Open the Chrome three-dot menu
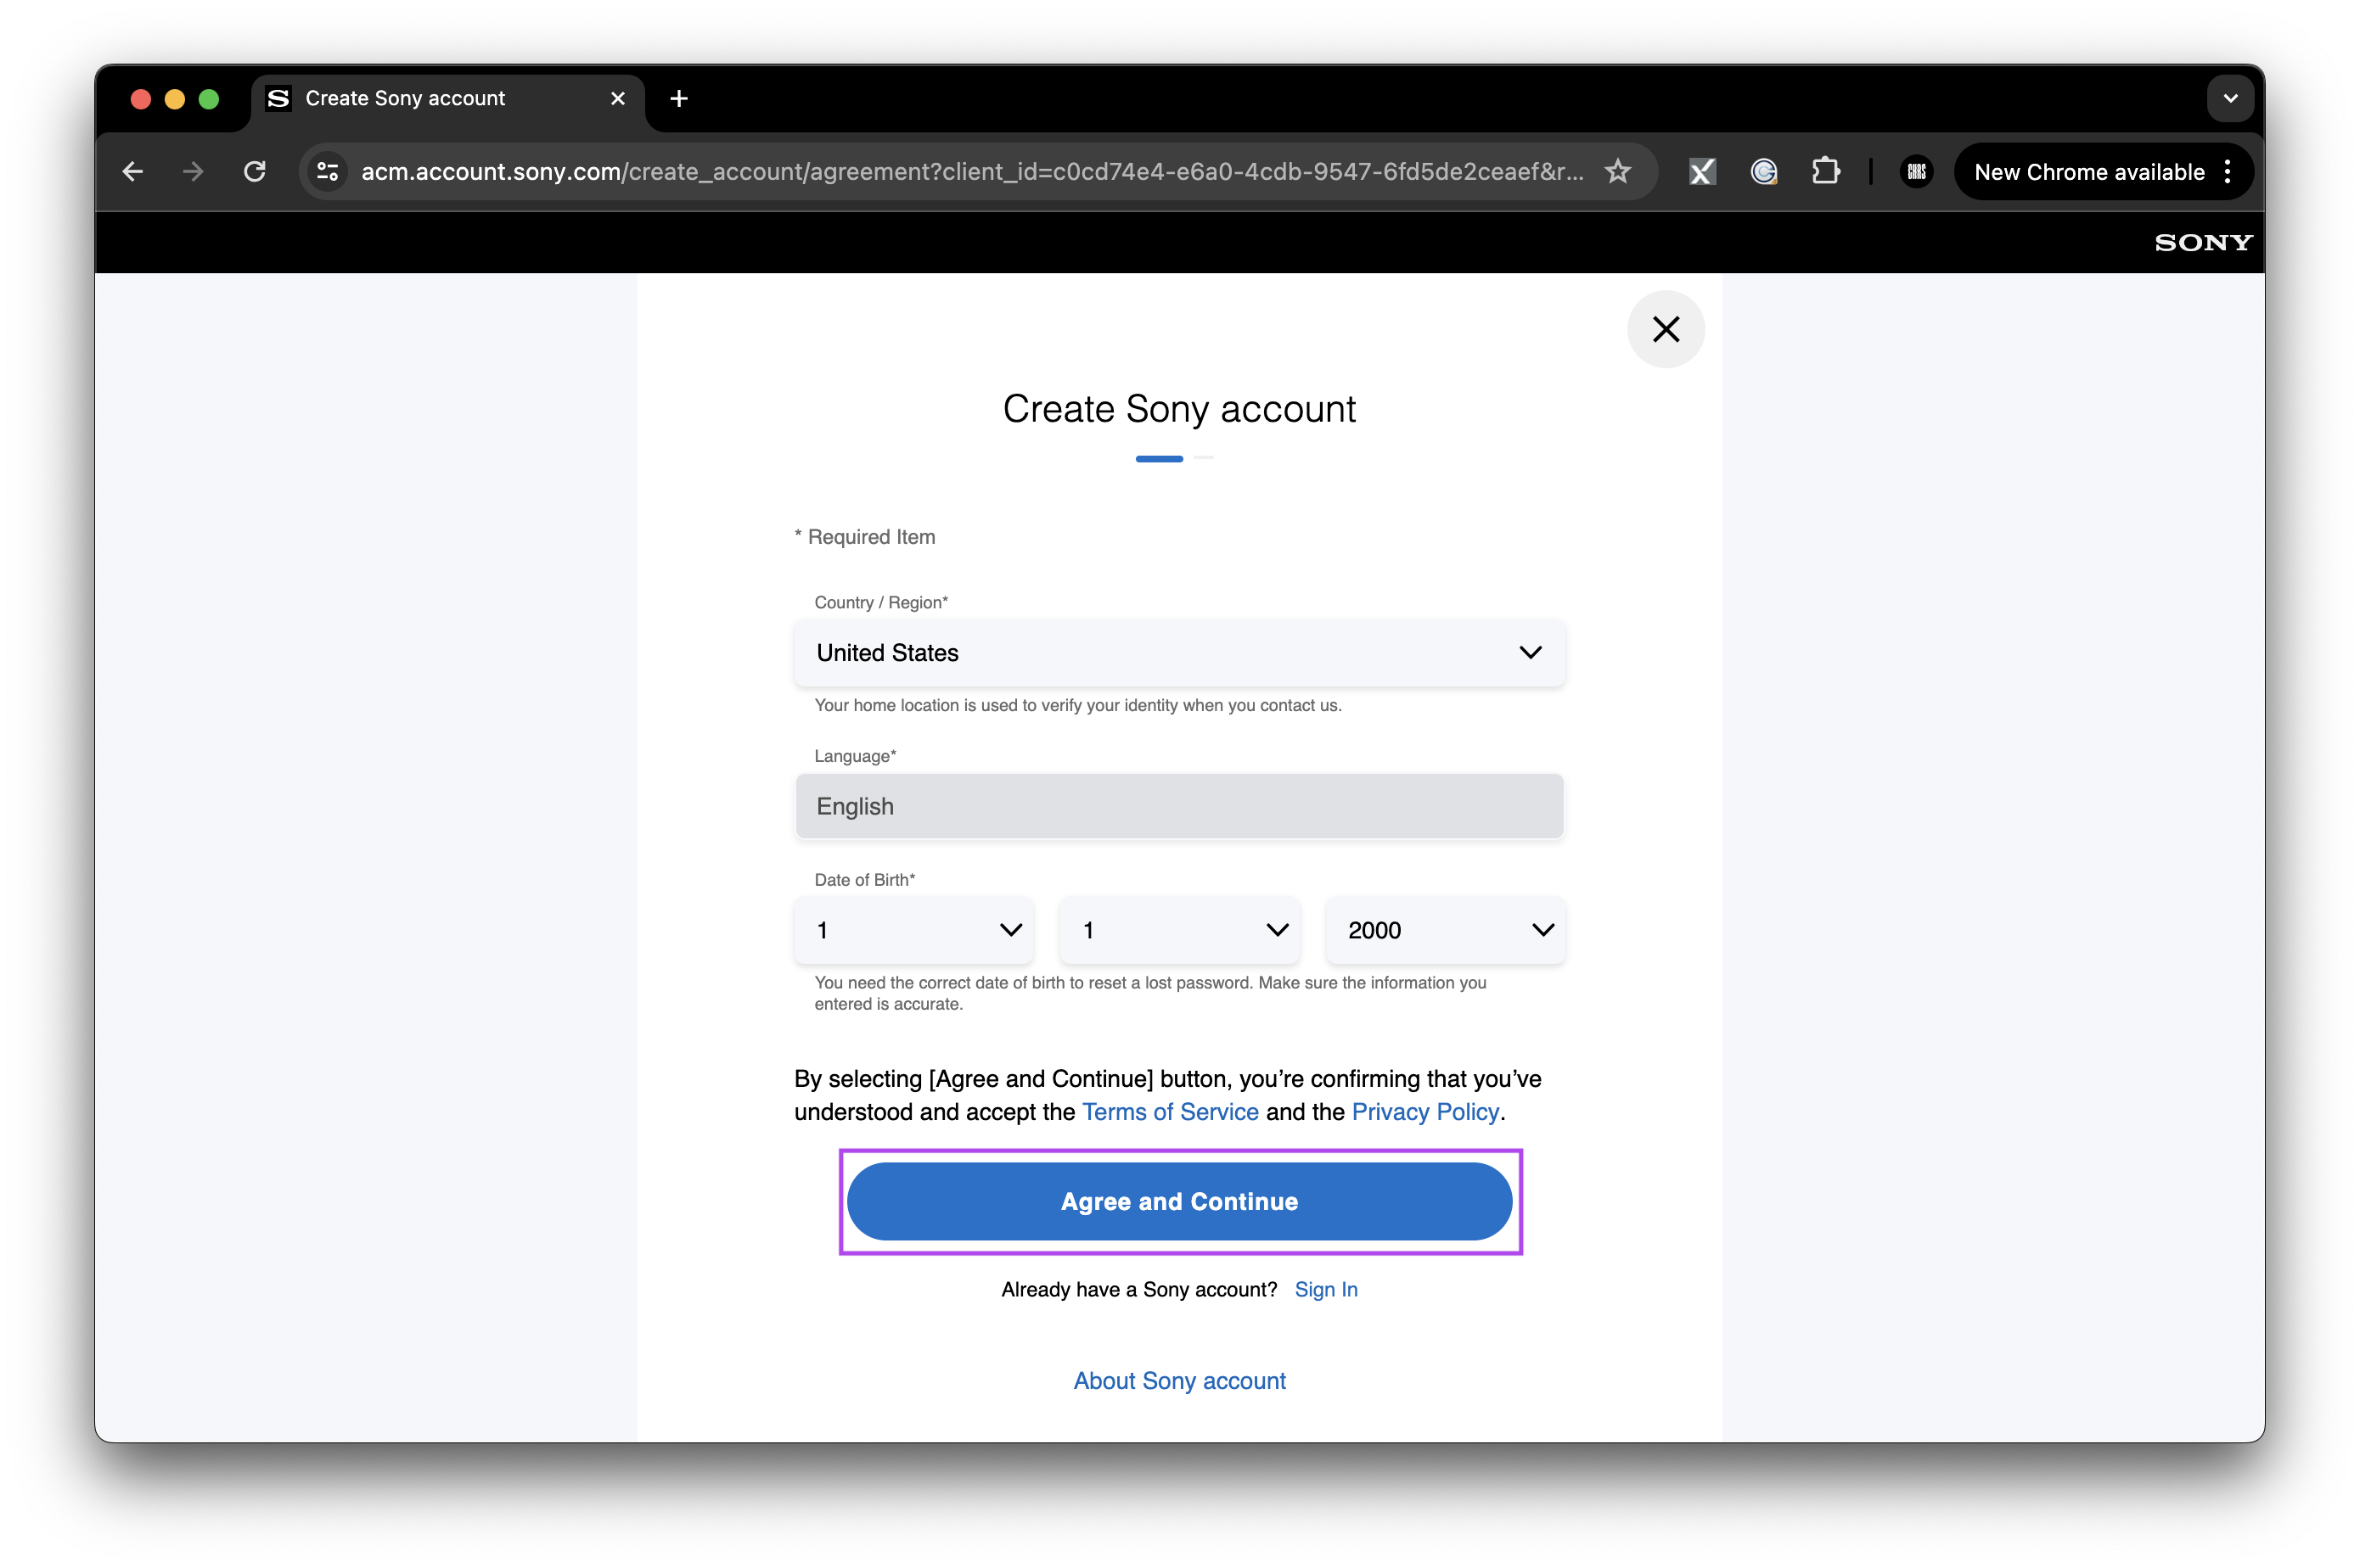Screen dimensions: 2360x1568 2229,171
